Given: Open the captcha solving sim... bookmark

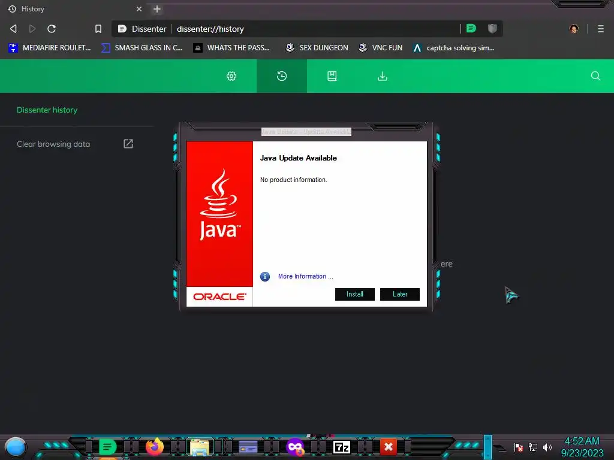Looking at the screenshot, I should [454, 48].
